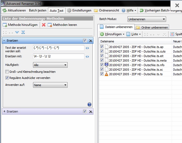Viewport: 182px width, 143px height.
Task: Switch to Ordner umbenennen tab
Action: click(x=152, y=27)
